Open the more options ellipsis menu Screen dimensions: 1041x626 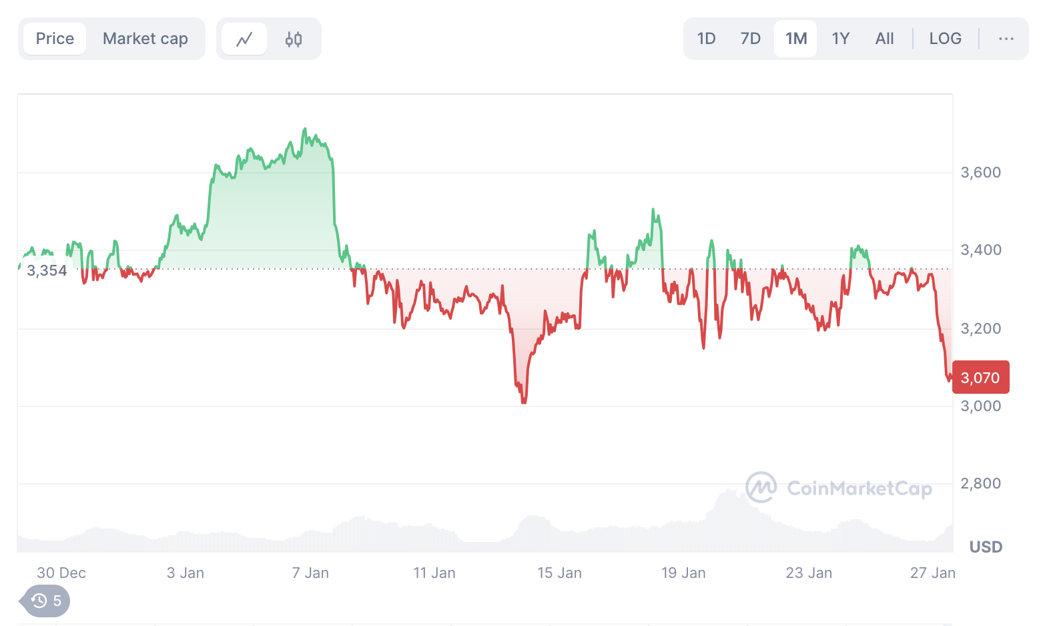tap(1006, 39)
